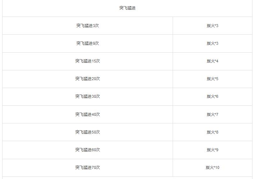The width and height of the screenshot is (255, 179).
Task: Click the 突飞猛进20次 row label
Action: click(x=87, y=79)
